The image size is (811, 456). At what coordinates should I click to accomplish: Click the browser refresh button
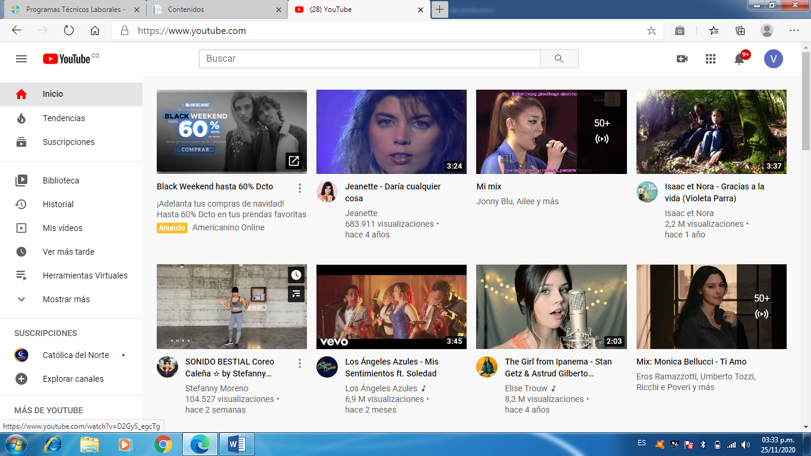point(68,31)
